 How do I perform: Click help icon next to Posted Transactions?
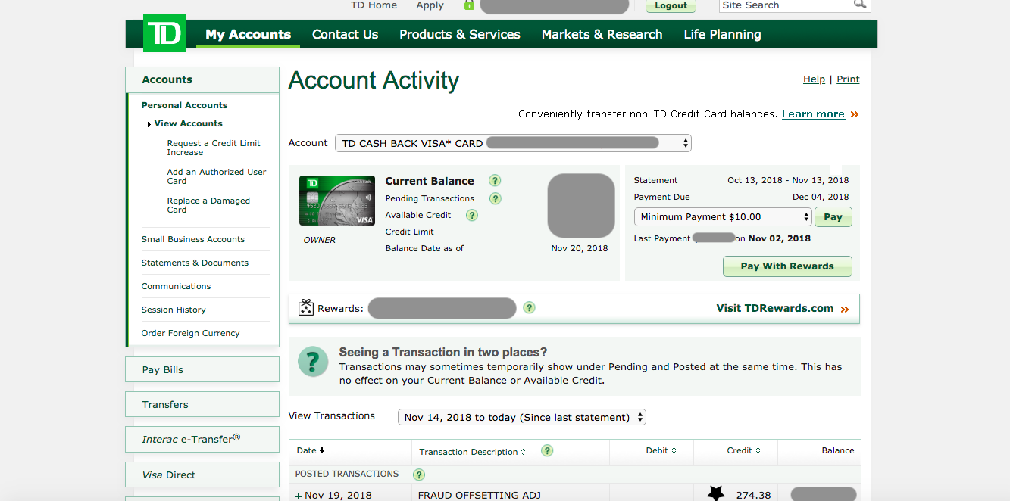[x=418, y=475]
